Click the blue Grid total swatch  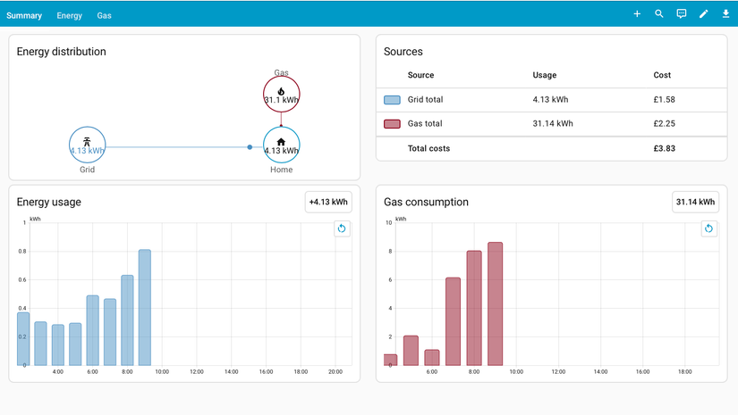392,100
